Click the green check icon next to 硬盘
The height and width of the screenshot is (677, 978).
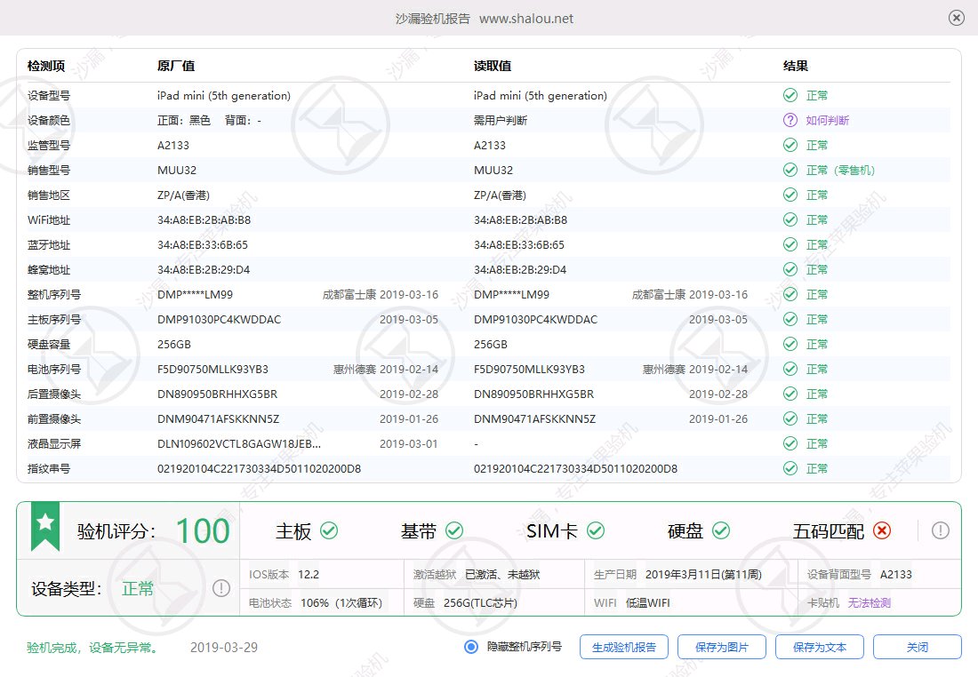(x=721, y=530)
